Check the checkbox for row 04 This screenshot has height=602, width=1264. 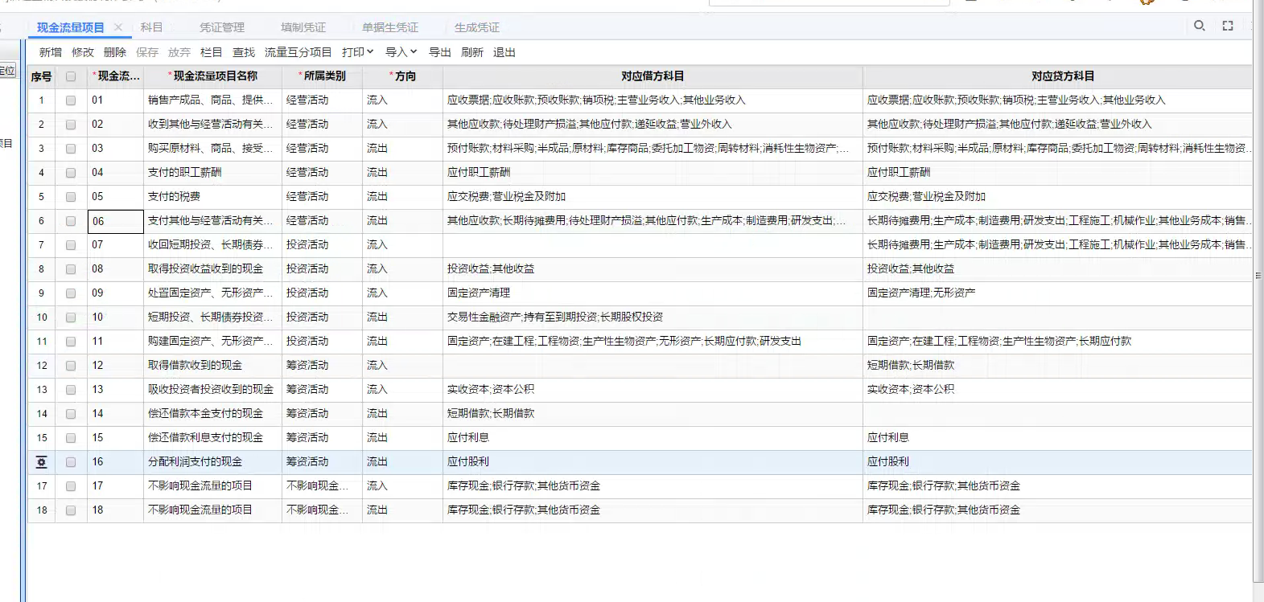pyautogui.click(x=71, y=174)
